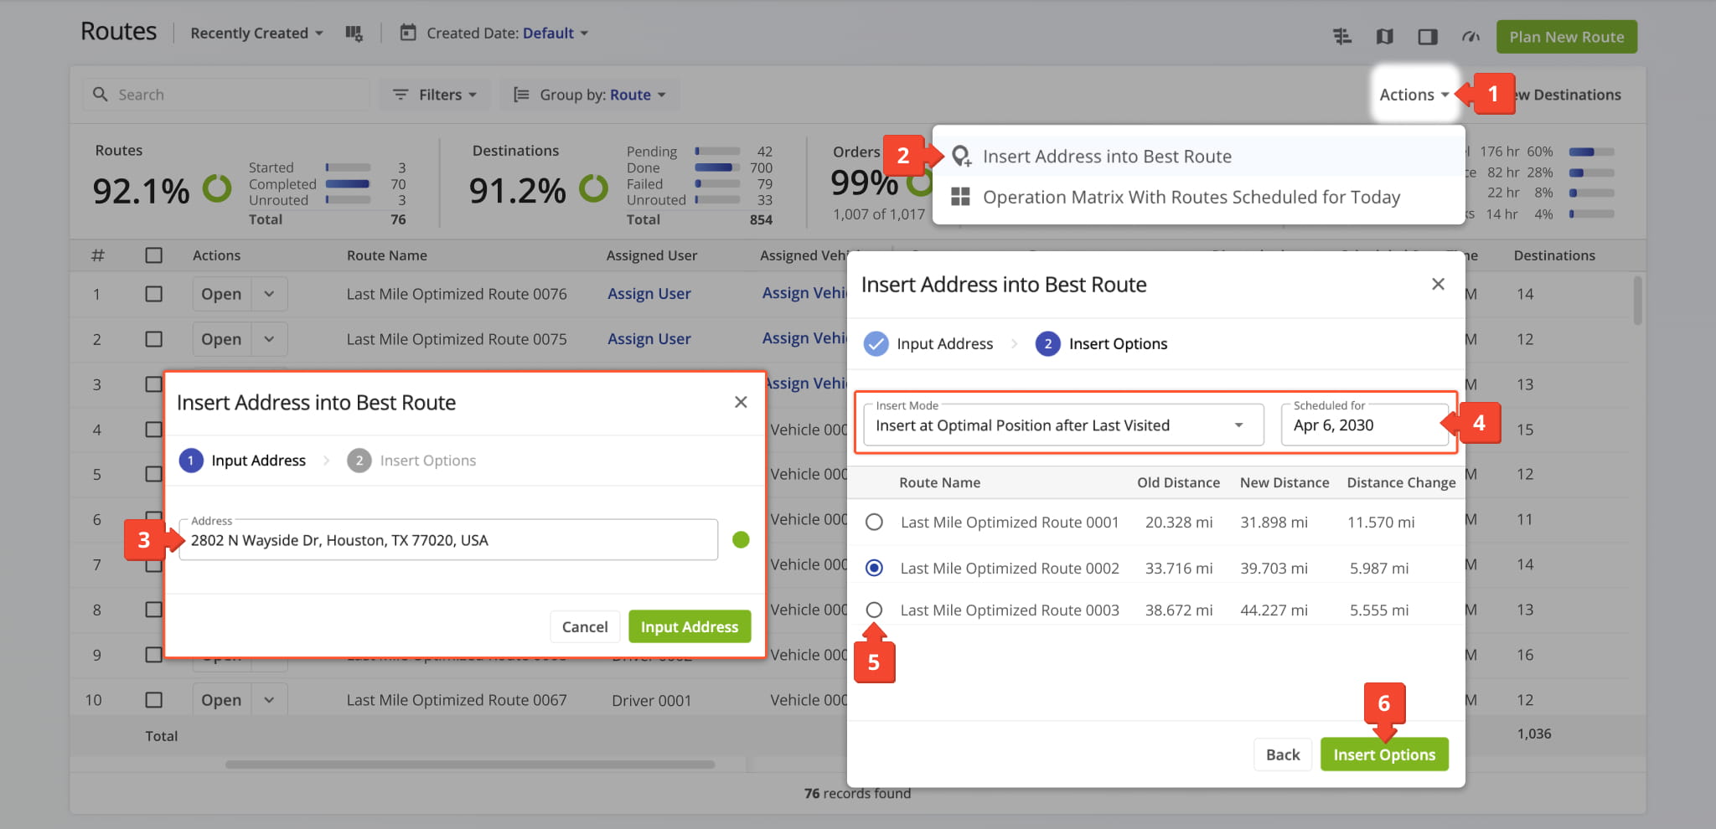Viewport: 1716px width, 829px height.
Task: Select the timeline view icon beside search icons
Action: 1342,36
